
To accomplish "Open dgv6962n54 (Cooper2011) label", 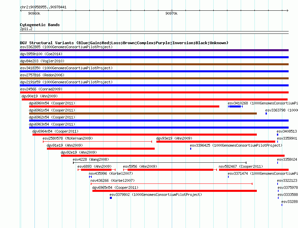I will pos(52,117).
